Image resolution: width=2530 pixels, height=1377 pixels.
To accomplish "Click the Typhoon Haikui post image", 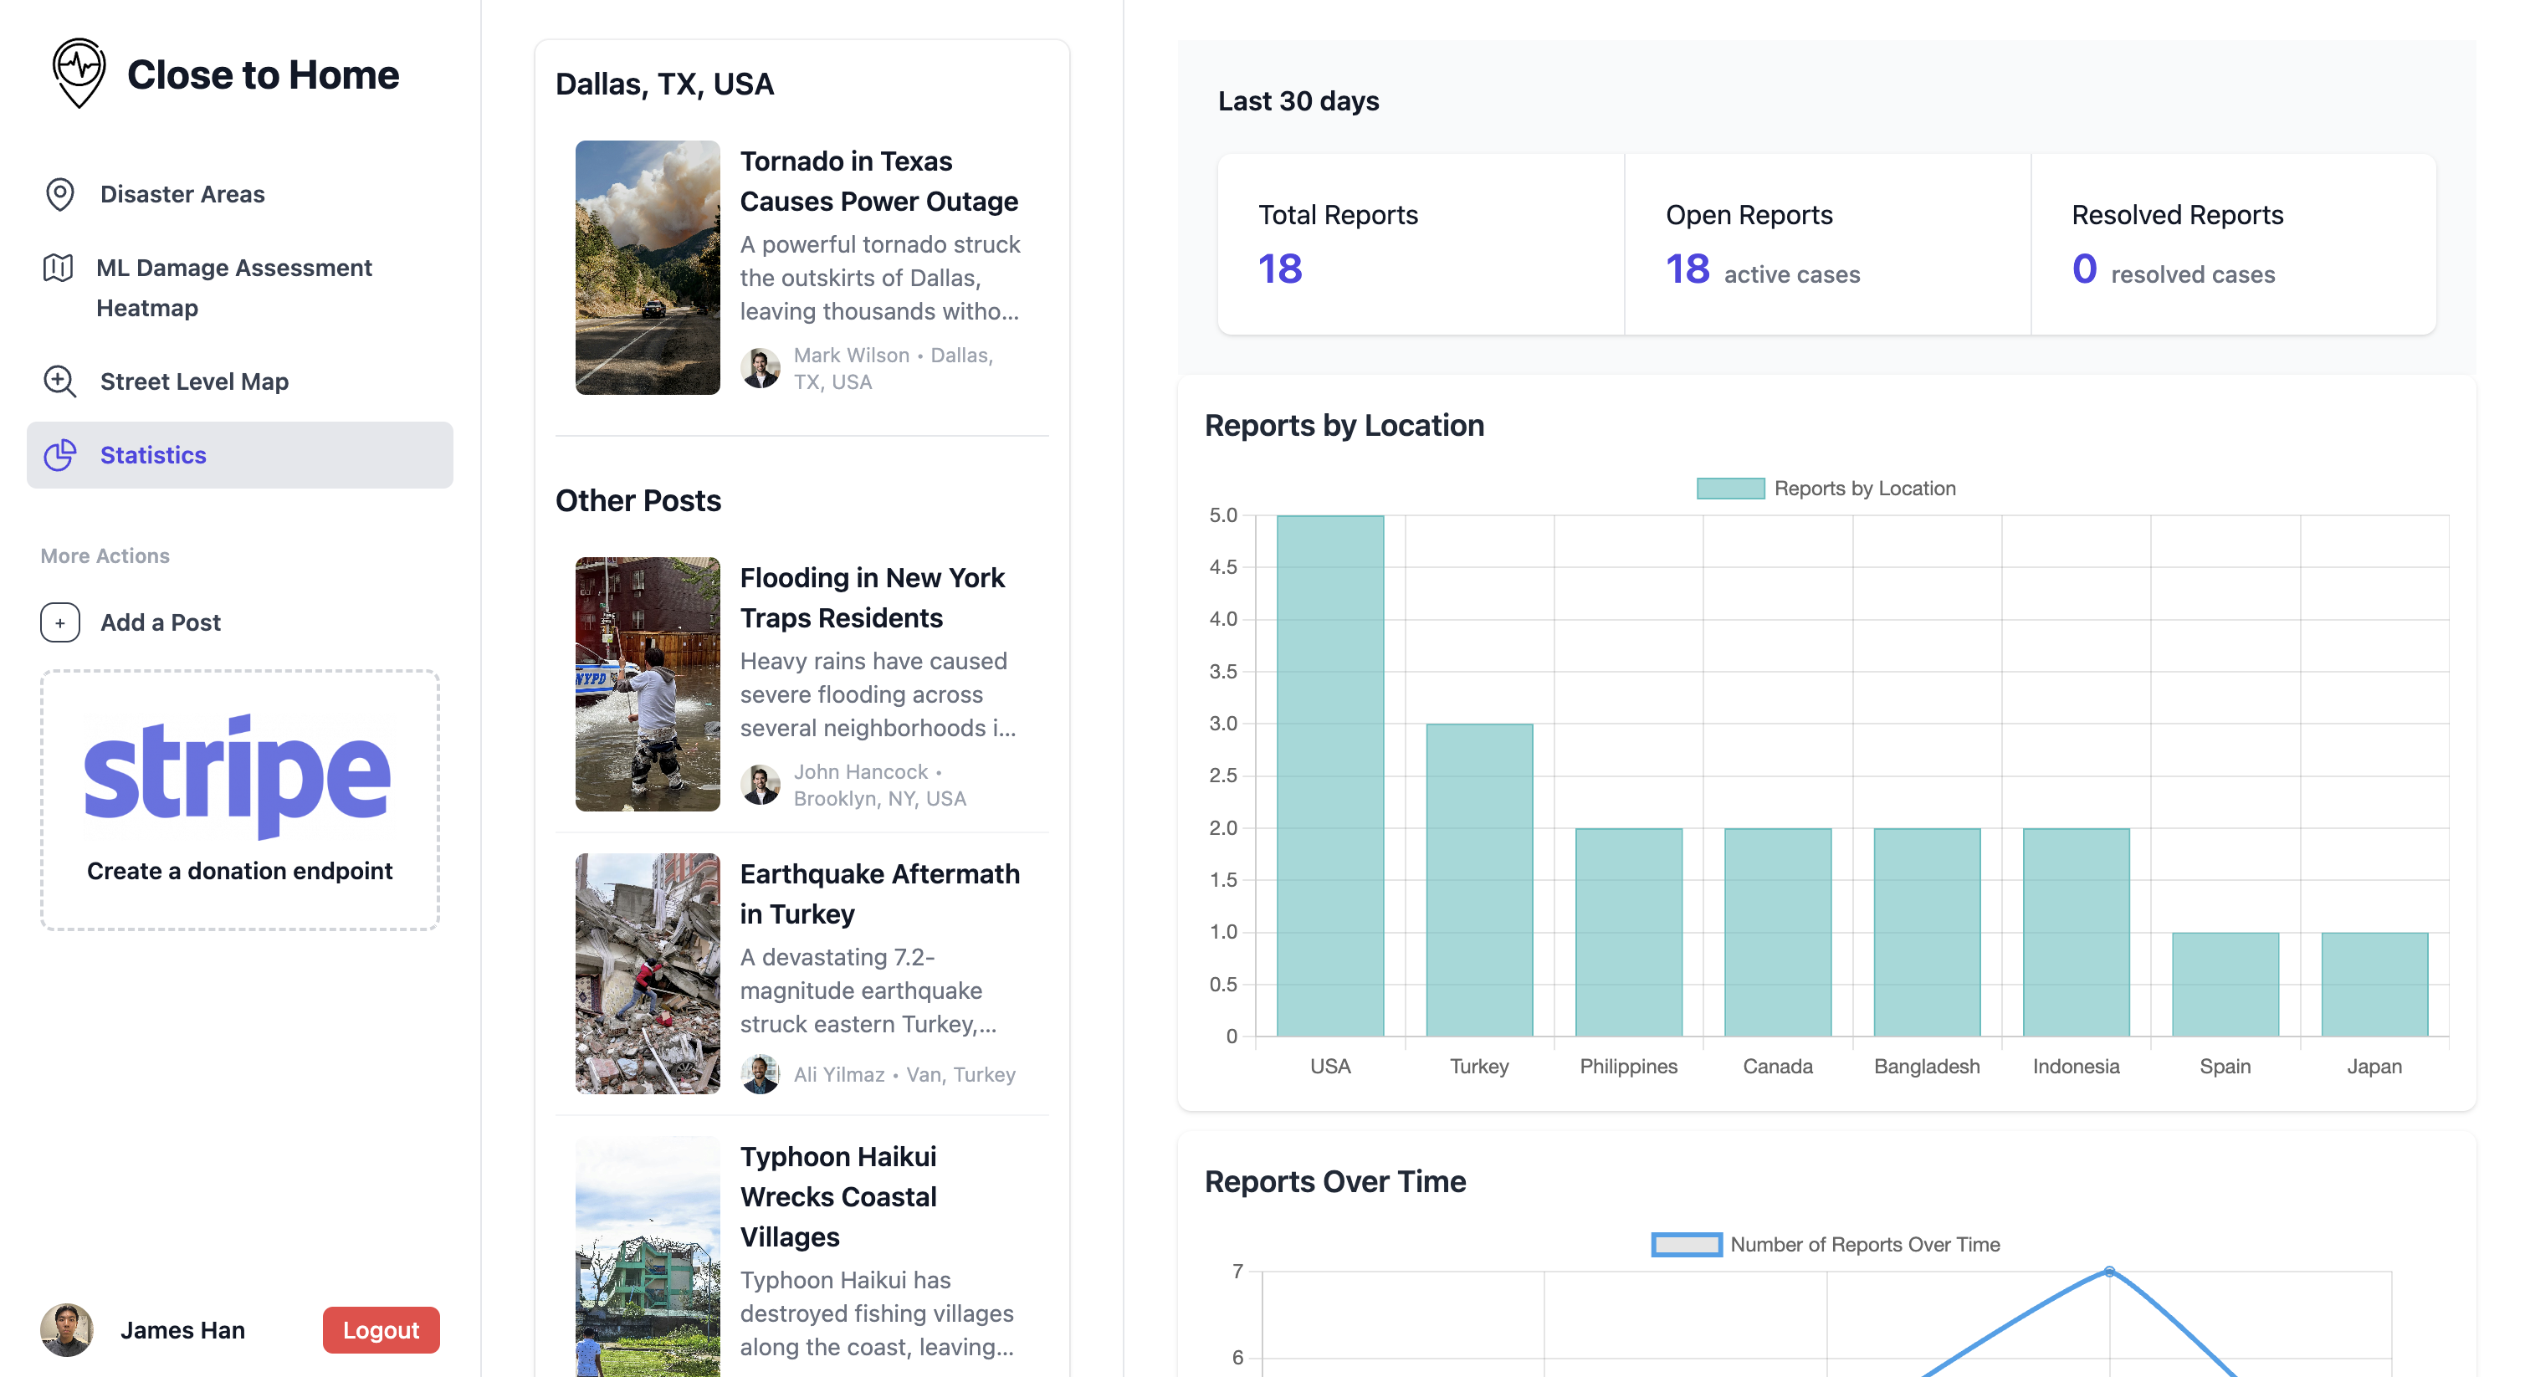I will 648,1257.
